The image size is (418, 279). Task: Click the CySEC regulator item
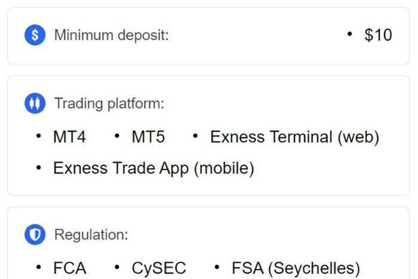(159, 268)
